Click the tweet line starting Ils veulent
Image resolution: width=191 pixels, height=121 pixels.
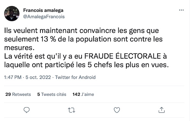[x=81, y=30]
